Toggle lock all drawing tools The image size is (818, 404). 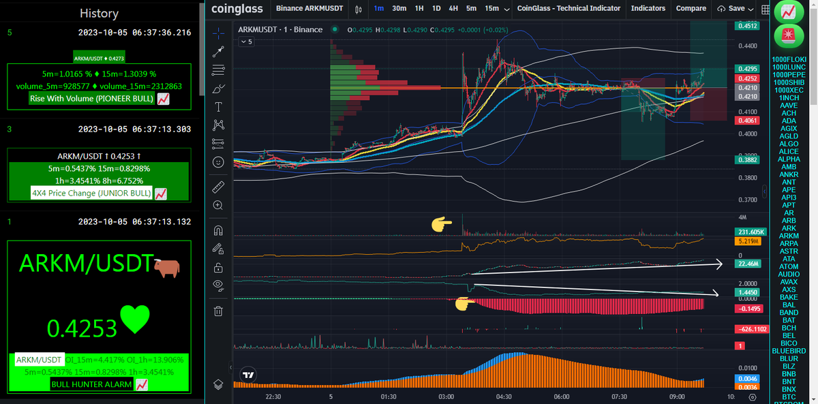click(218, 266)
